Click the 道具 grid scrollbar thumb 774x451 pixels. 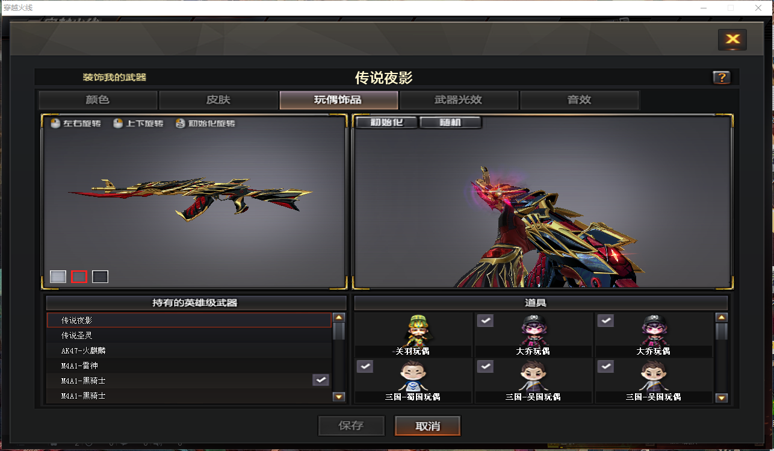coord(722,331)
